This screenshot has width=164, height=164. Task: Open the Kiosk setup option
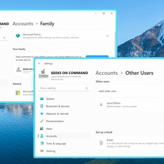point(130,143)
